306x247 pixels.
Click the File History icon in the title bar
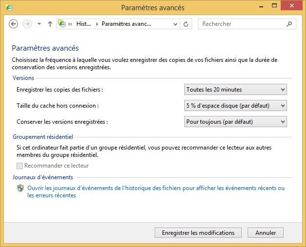point(9,7)
